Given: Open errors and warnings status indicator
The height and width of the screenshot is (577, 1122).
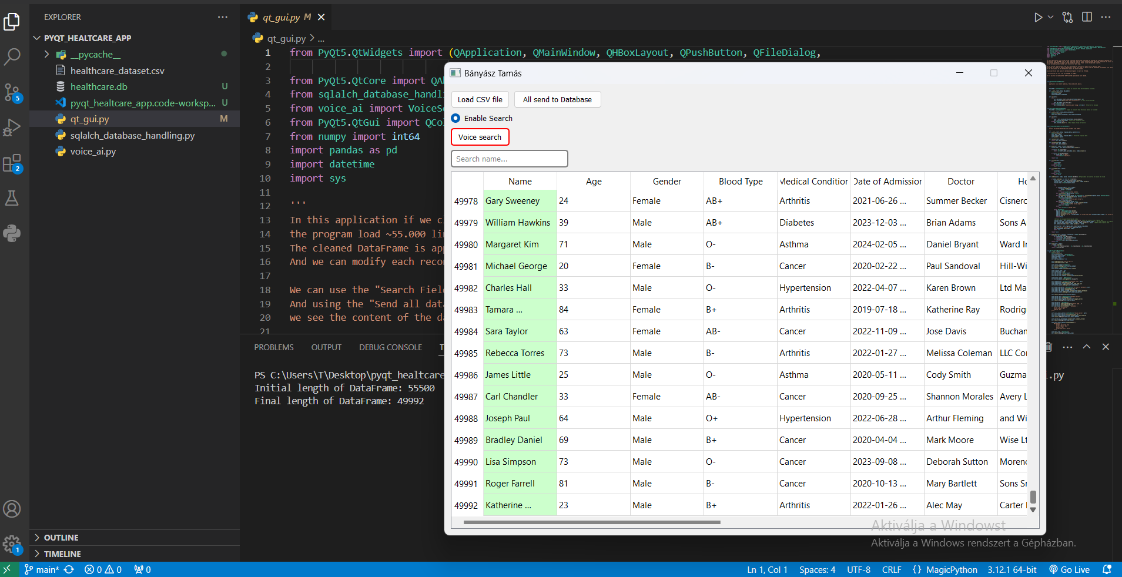Looking at the screenshot, I should coord(103,569).
